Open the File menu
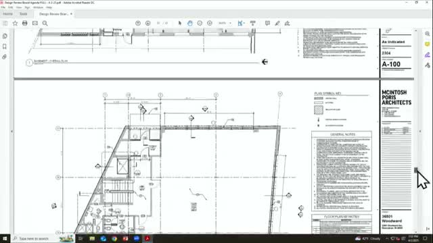Screen dimensions: 433x243 (3, 7)
